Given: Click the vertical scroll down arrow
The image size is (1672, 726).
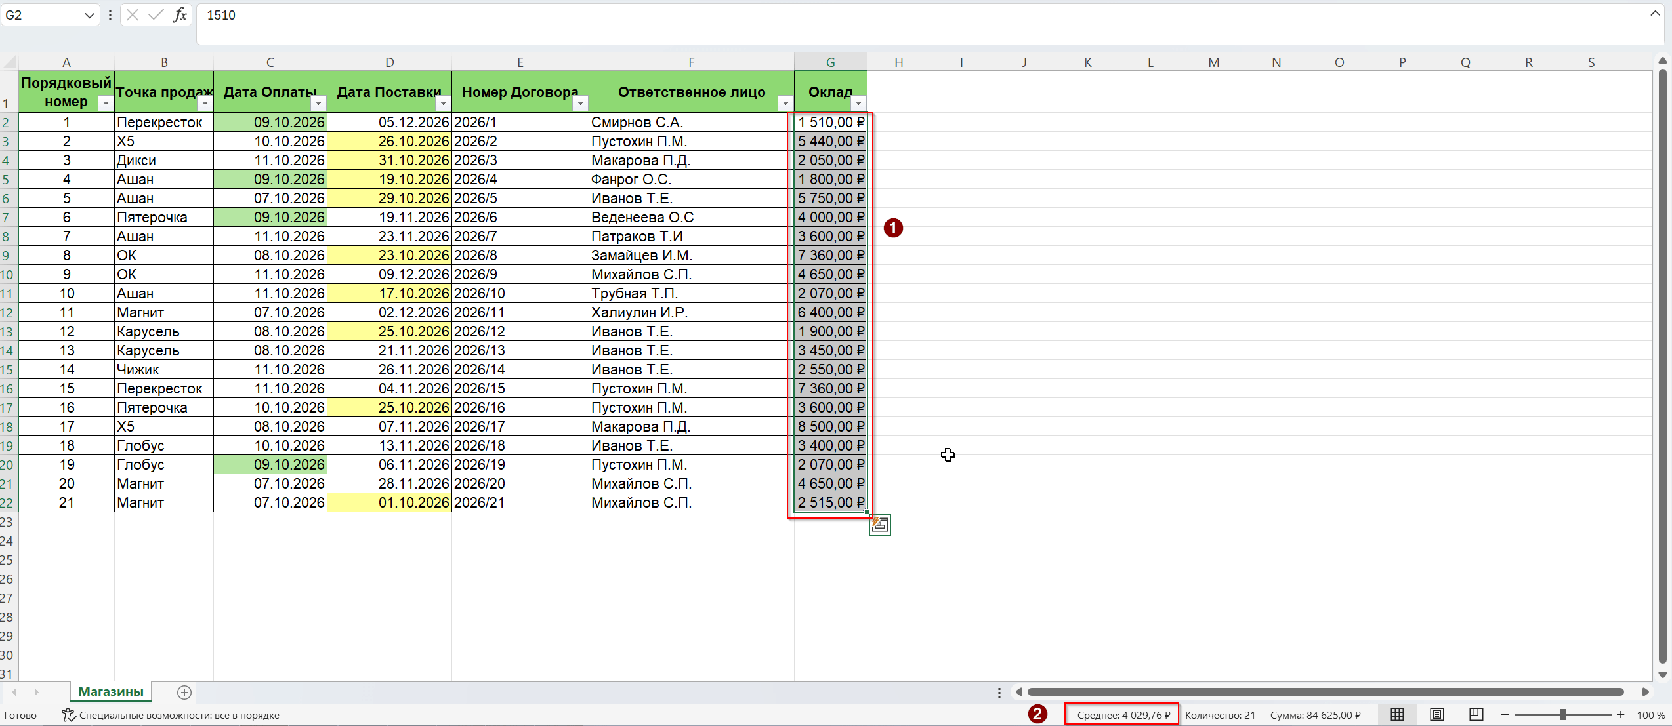Looking at the screenshot, I should pos(1662,674).
